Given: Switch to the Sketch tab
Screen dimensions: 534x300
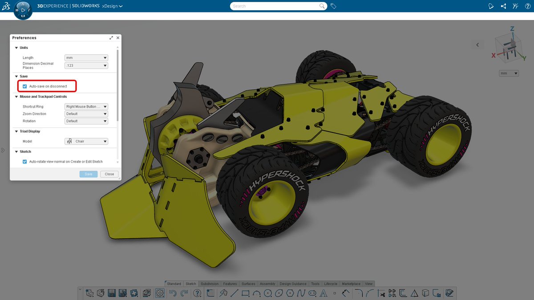Looking at the screenshot, I should point(191,284).
